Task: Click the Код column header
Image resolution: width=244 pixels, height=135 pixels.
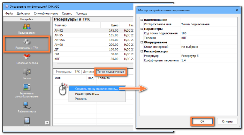Action: 91,78
